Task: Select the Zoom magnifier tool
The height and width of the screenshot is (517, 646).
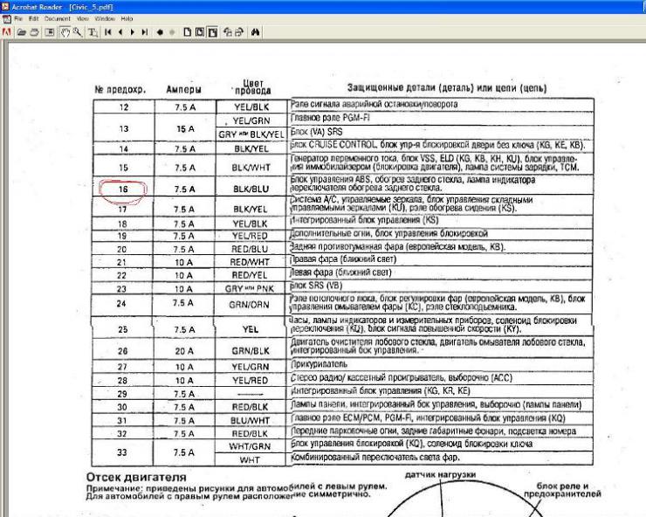Action: (x=78, y=32)
